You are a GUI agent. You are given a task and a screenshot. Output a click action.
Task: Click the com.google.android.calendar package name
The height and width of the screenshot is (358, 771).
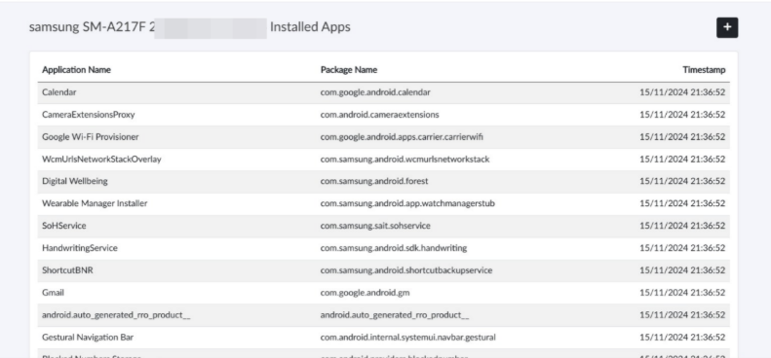[375, 92]
